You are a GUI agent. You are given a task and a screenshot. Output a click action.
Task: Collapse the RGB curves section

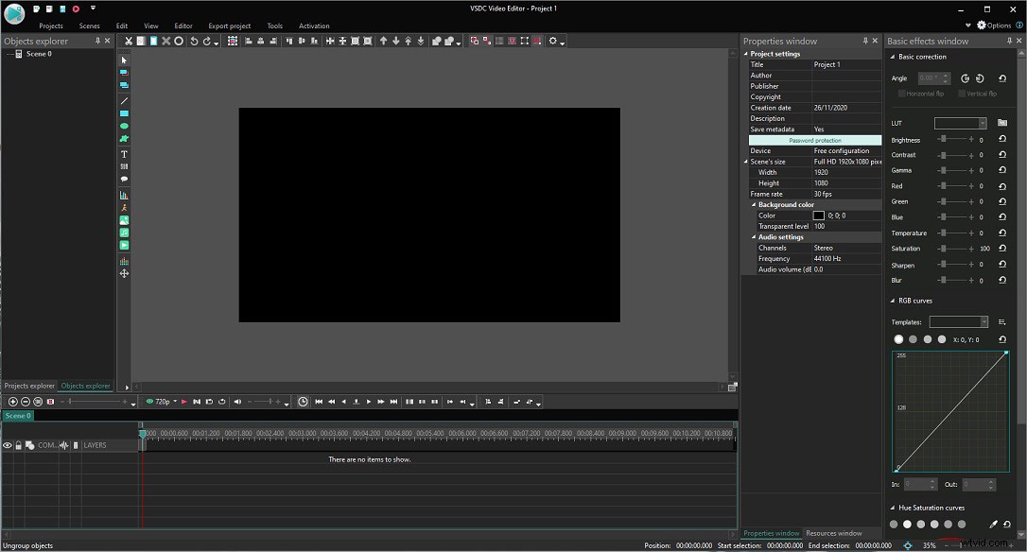tap(893, 300)
